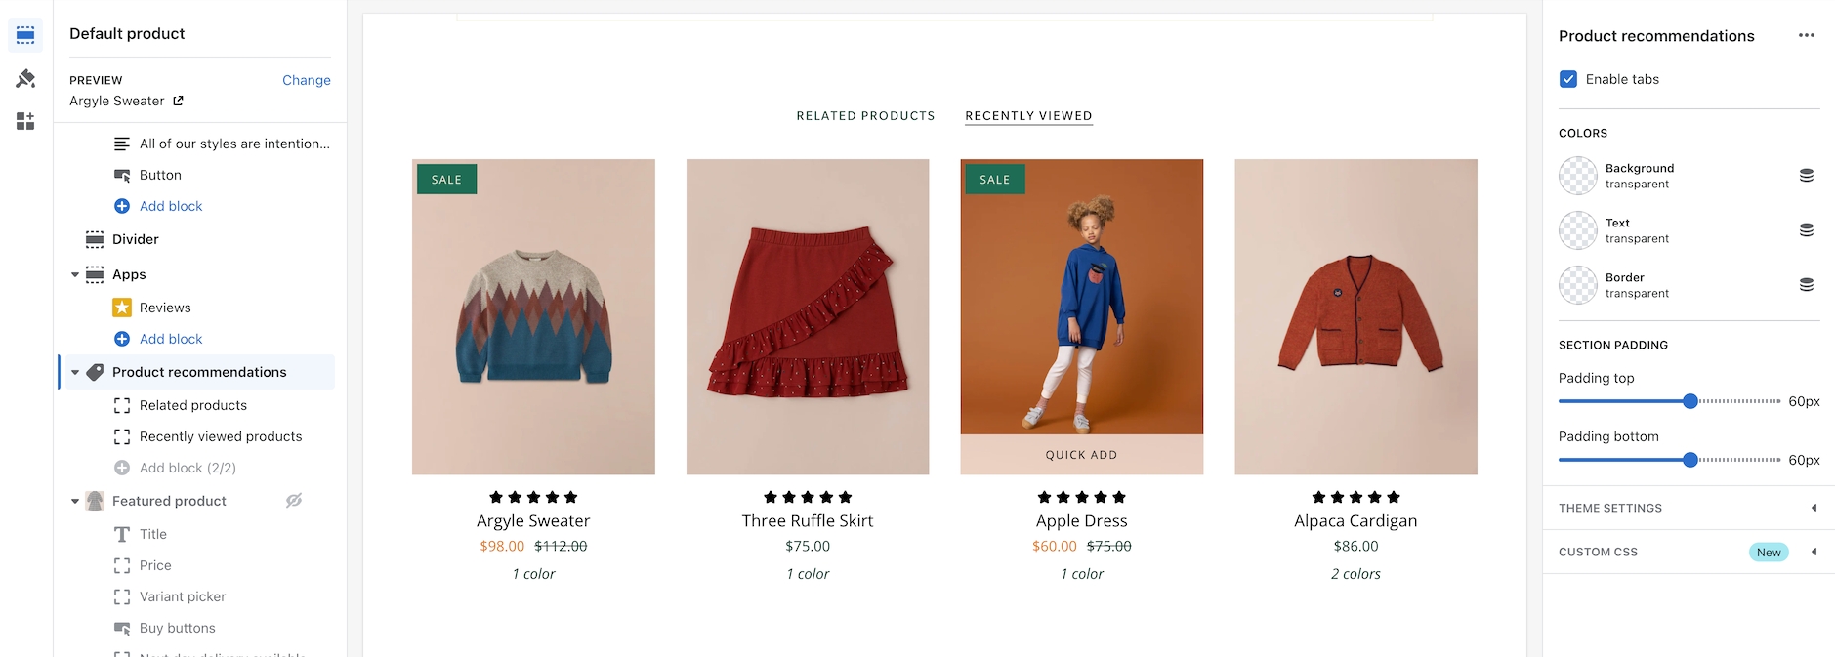Add block under the Apps section
This screenshot has height=657, width=1835.
pos(171,339)
